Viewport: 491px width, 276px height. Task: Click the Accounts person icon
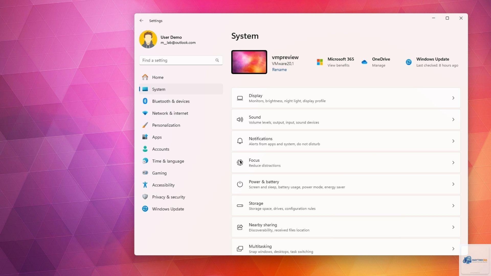145,149
